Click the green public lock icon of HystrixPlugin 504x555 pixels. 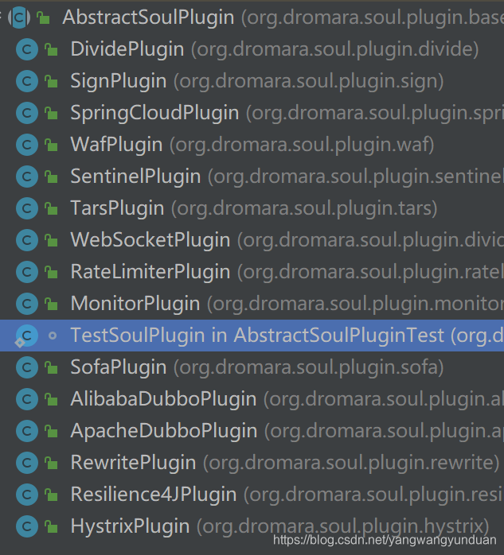click(51, 526)
